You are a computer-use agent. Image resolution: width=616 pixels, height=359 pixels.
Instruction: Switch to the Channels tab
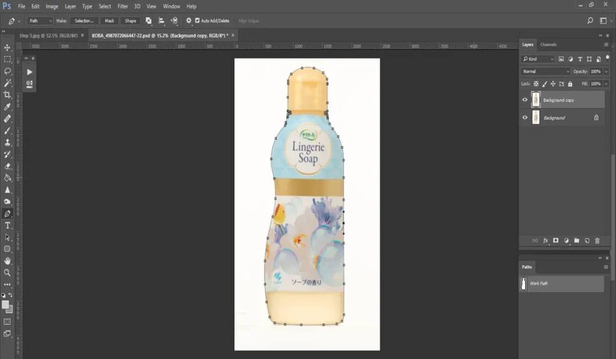[548, 44]
